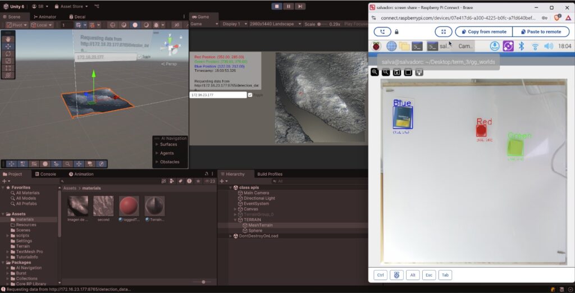575x293 pixels.
Task: Click the Ctrl key button in remote session
Action: click(x=380, y=275)
